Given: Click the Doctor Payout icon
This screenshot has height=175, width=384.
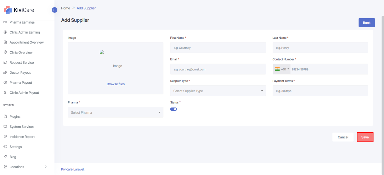Looking at the screenshot, I should click(5, 72).
